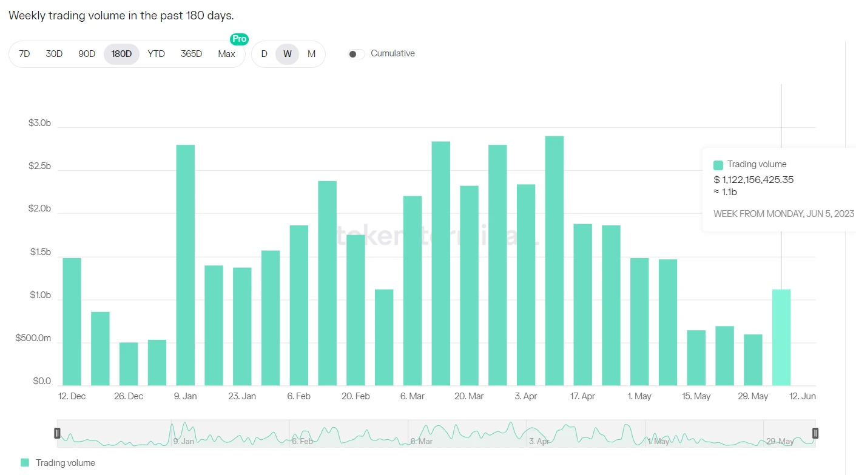Click the right range navigator handle
Viewport: 856px width, 475px height.
pos(815,433)
